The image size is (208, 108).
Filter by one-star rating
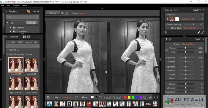pyautogui.click(x=107, y=97)
